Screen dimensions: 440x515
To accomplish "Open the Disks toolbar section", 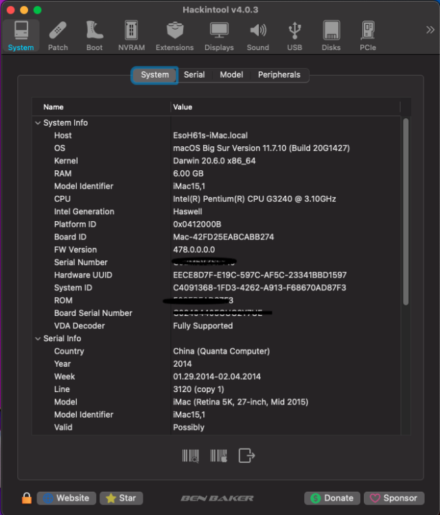I will [x=331, y=36].
